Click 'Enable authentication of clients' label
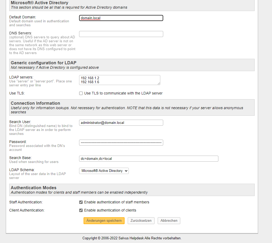Image resolution: width=272 pixels, height=243 pixels. (x=110, y=210)
